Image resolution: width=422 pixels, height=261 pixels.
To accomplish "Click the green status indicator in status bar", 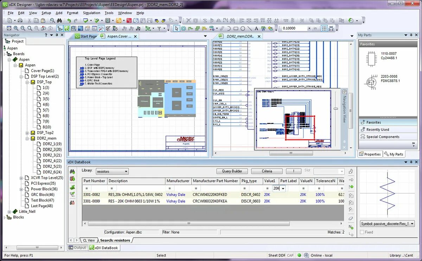I will click(x=299, y=255).
